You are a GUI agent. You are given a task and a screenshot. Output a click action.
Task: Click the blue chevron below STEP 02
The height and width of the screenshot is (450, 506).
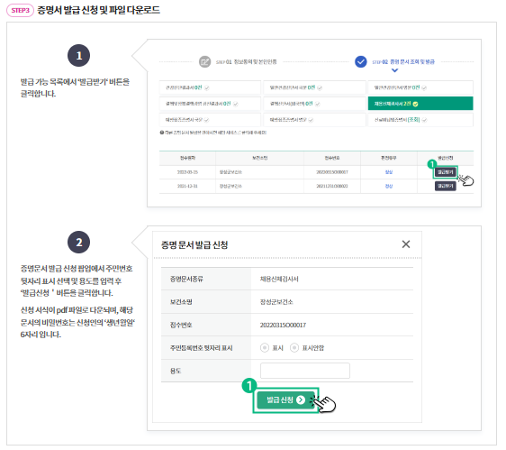coord(394,70)
